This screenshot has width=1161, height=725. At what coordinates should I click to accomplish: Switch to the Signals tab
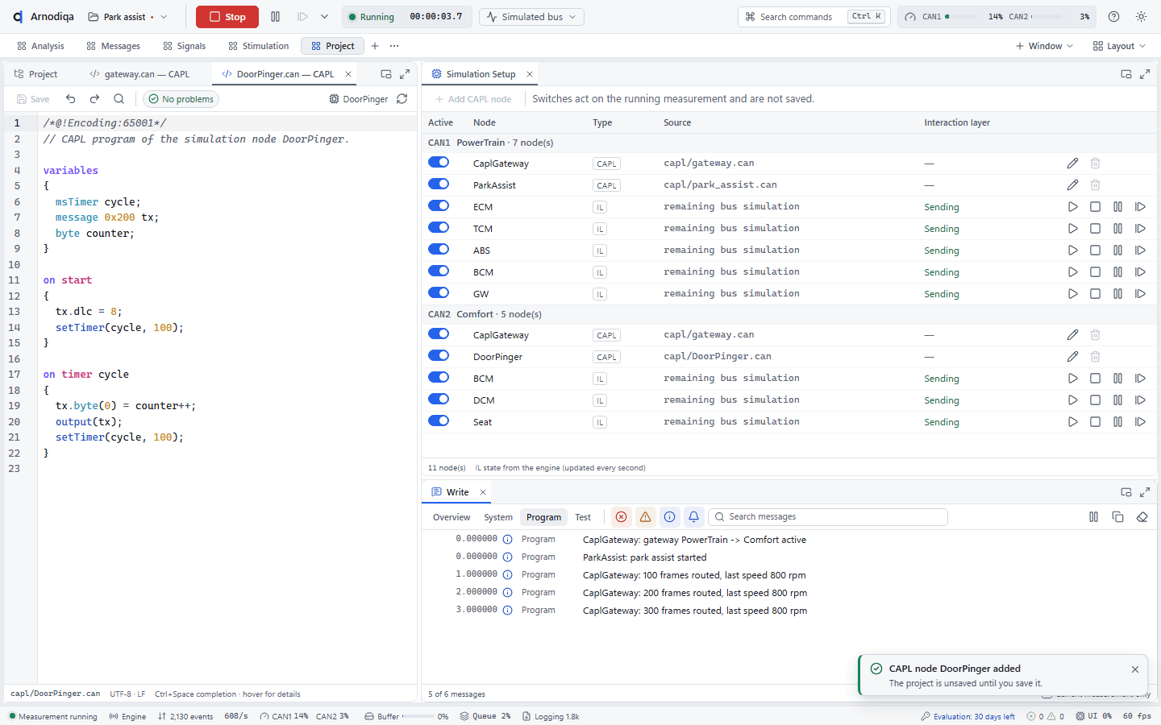pos(184,46)
